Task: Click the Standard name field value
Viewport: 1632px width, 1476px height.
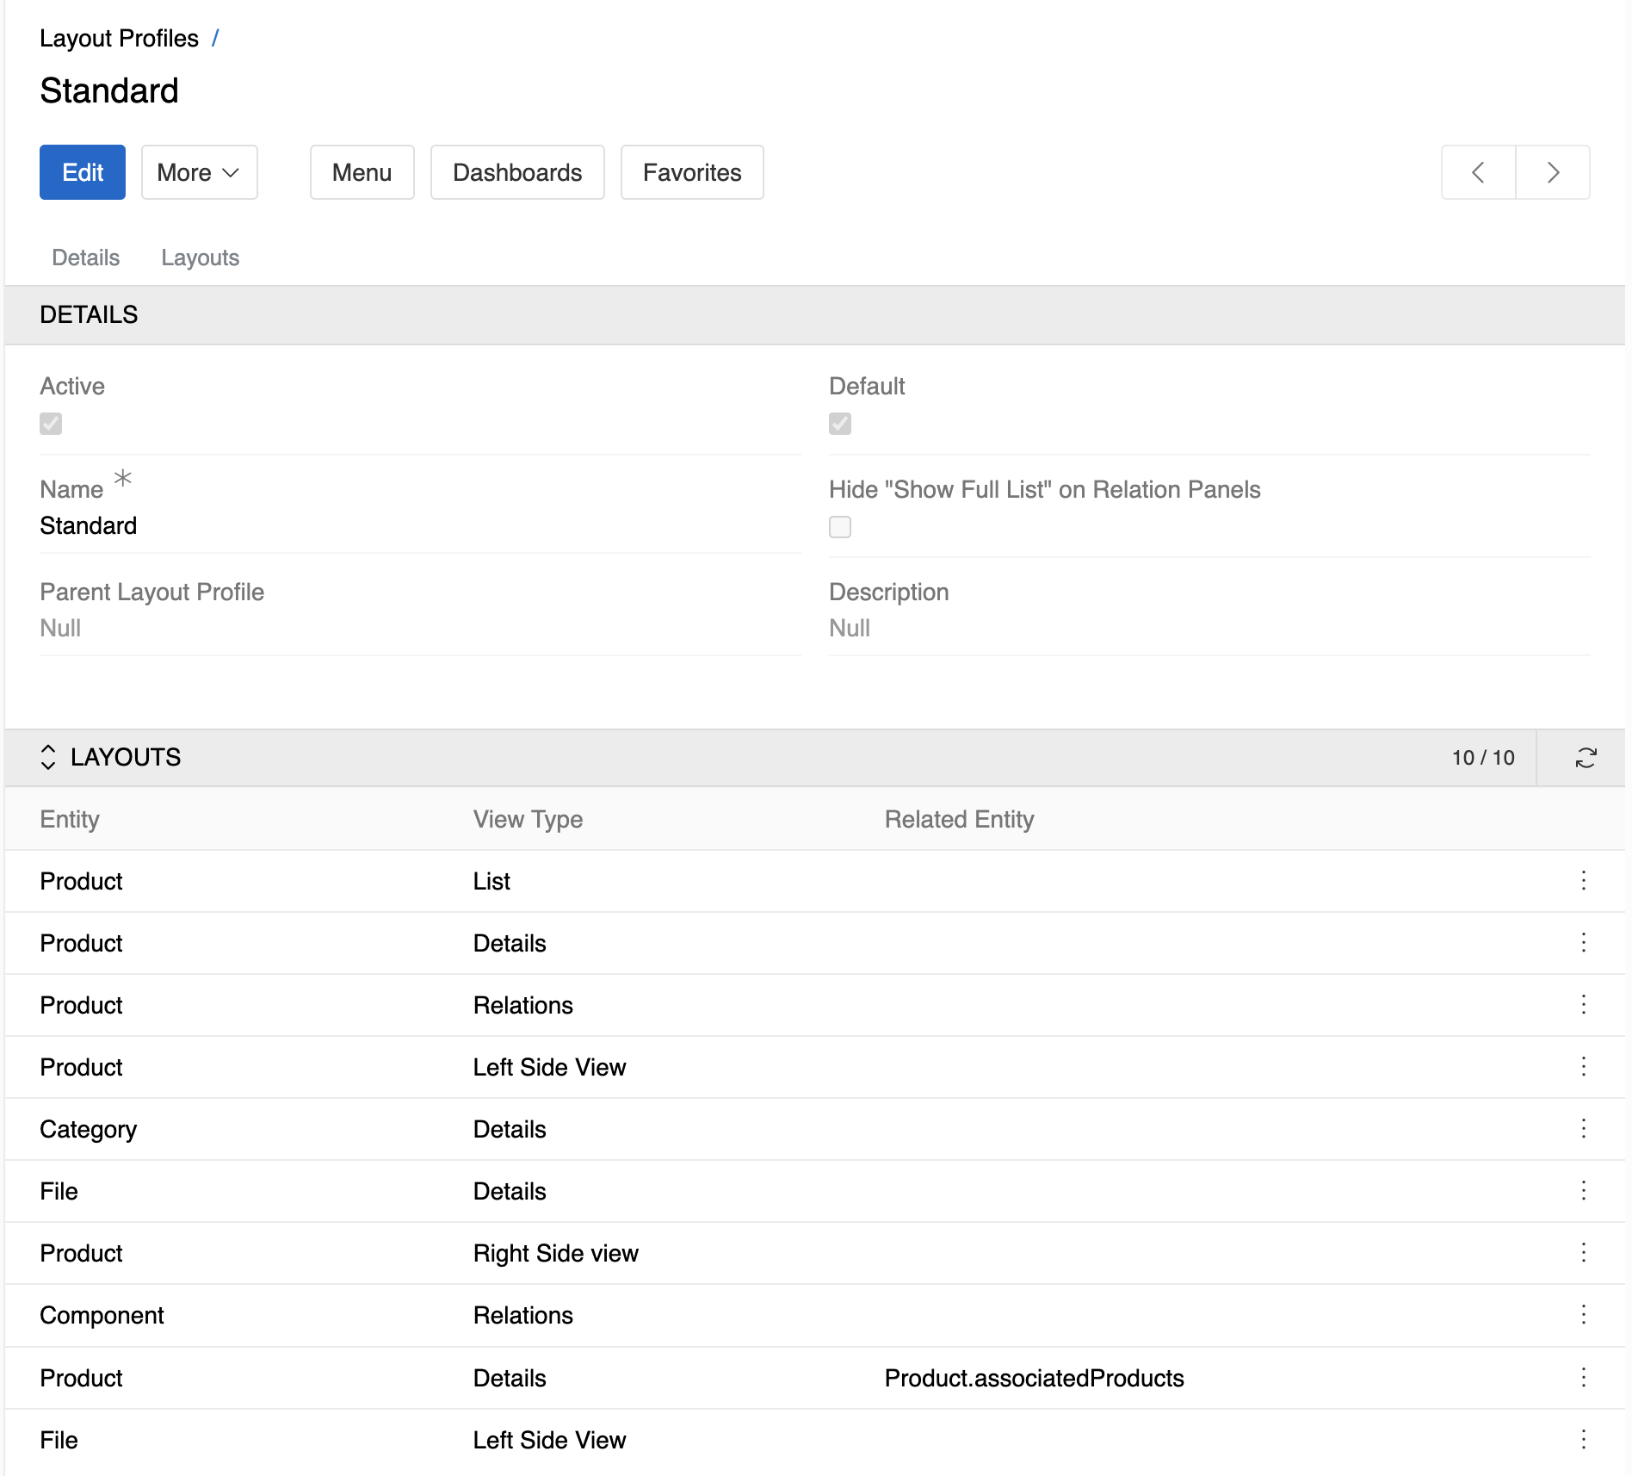Action: 89,525
